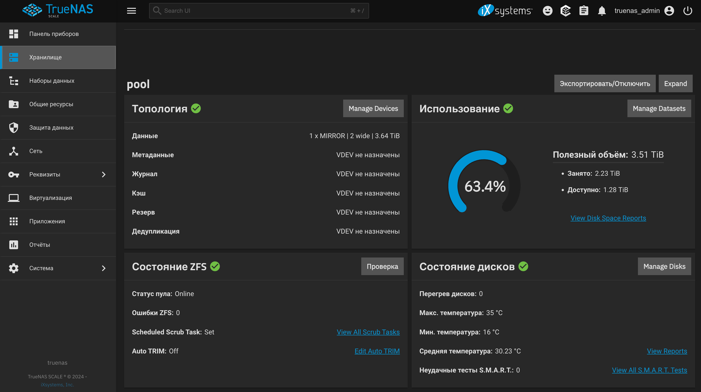Click the Использование green check status icon
This screenshot has width=701, height=392.
(x=508, y=108)
